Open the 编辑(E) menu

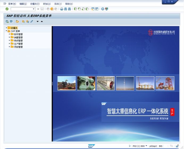23,4
